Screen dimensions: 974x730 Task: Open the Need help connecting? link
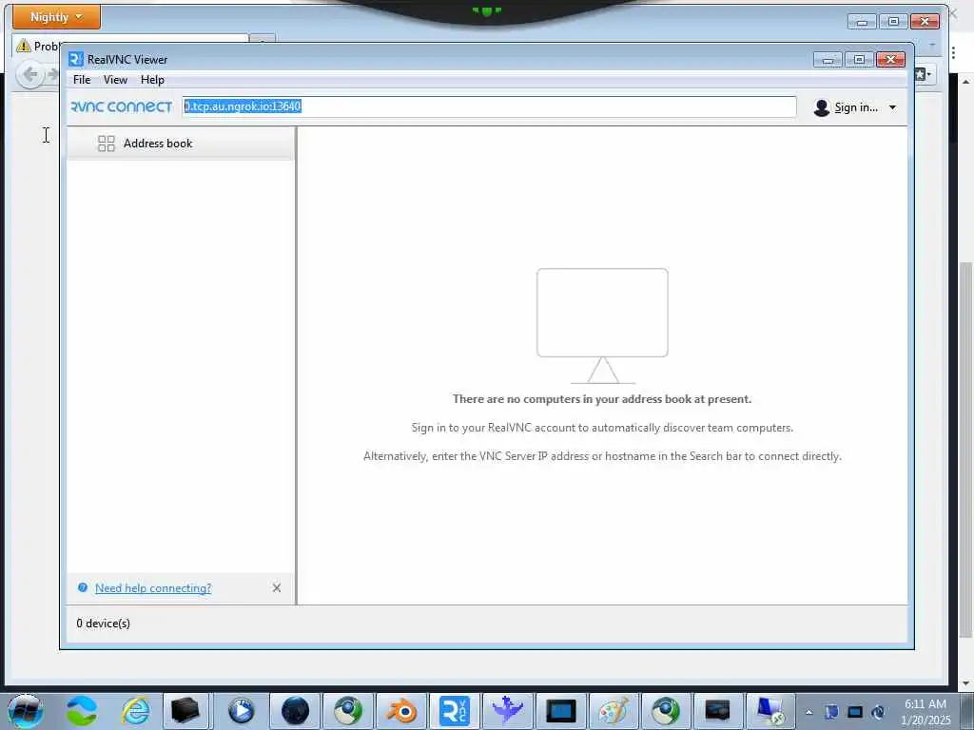153,587
